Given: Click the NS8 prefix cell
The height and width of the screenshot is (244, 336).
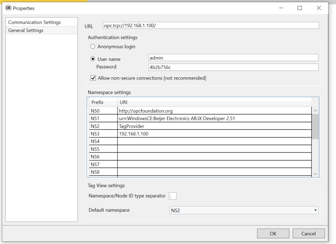Looking at the screenshot, I should (103, 172).
